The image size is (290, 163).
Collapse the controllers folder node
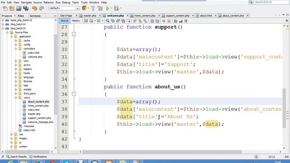click(x=16, y=49)
